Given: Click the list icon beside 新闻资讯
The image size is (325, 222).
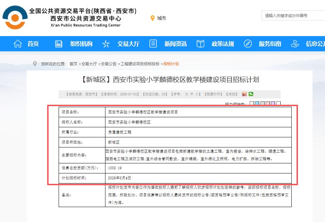Looking at the screenshot, I should coord(153,44).
